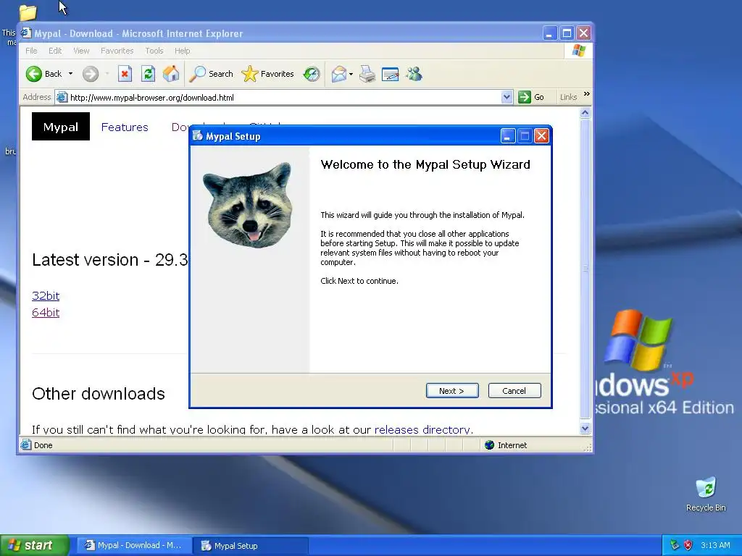Close the Internet Explorer window

click(583, 33)
